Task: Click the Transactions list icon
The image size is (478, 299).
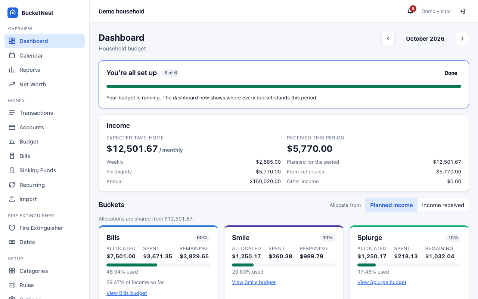Action: [x=12, y=113]
